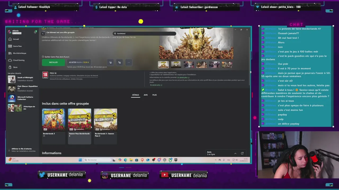The width and height of the screenshot is (339, 190).
Task: Click En savoir plus parental control link
Action: click(183, 77)
